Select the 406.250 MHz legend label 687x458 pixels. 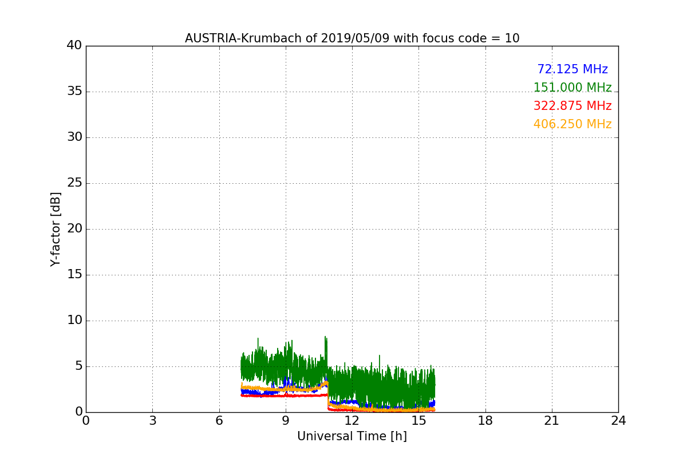click(572, 124)
